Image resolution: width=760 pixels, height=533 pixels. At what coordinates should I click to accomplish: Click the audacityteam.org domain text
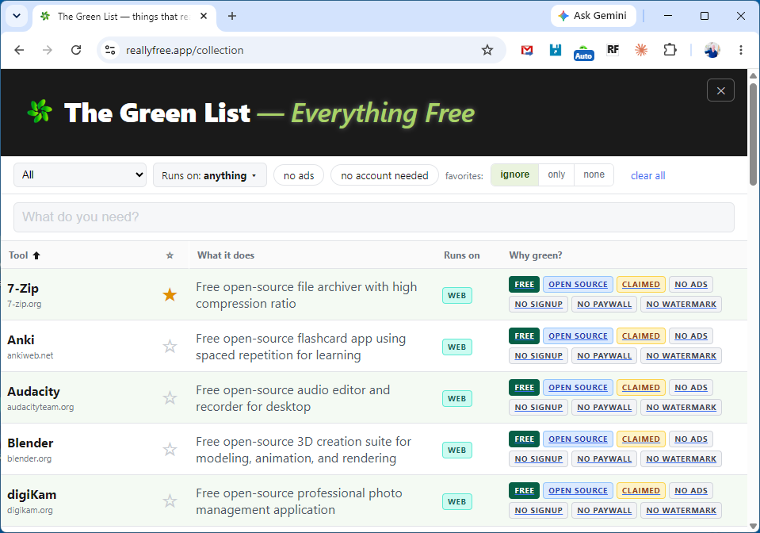point(40,407)
